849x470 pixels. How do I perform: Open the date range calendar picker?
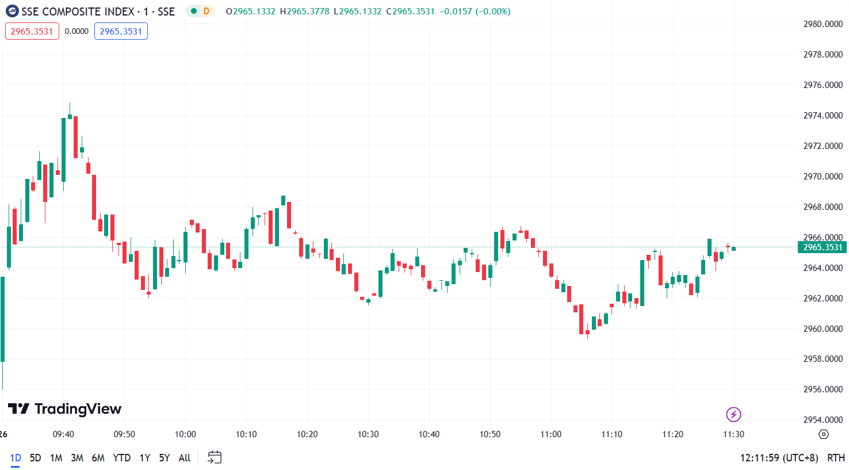coord(215,457)
